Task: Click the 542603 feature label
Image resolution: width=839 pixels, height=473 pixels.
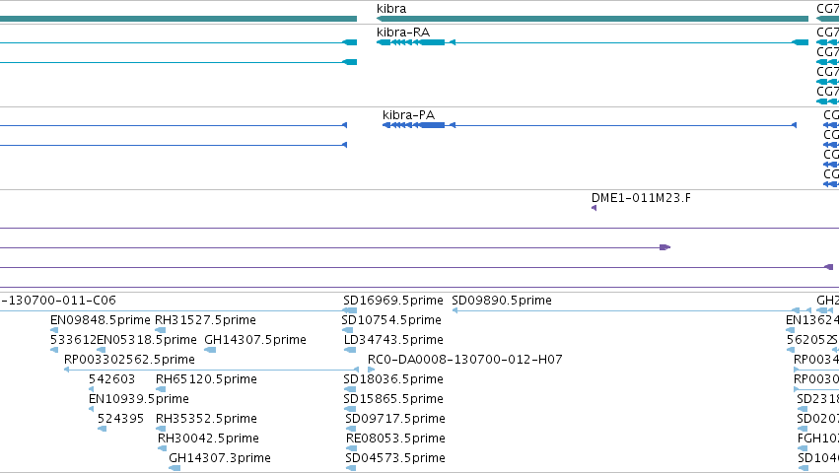Action: click(111, 379)
